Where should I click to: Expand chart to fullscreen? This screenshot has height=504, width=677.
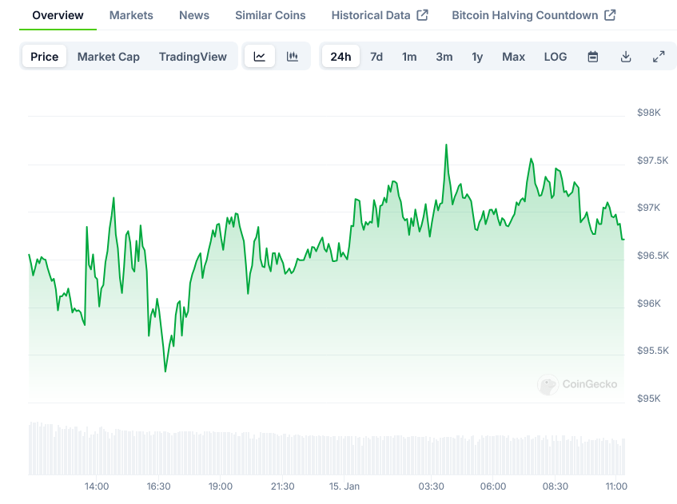[659, 57]
